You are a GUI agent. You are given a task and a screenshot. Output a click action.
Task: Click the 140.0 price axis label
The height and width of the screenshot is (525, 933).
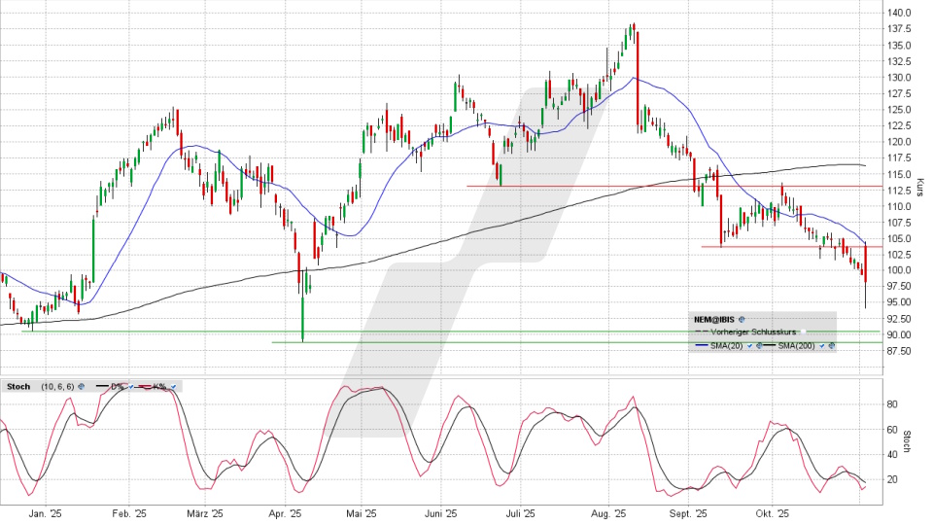(899, 13)
